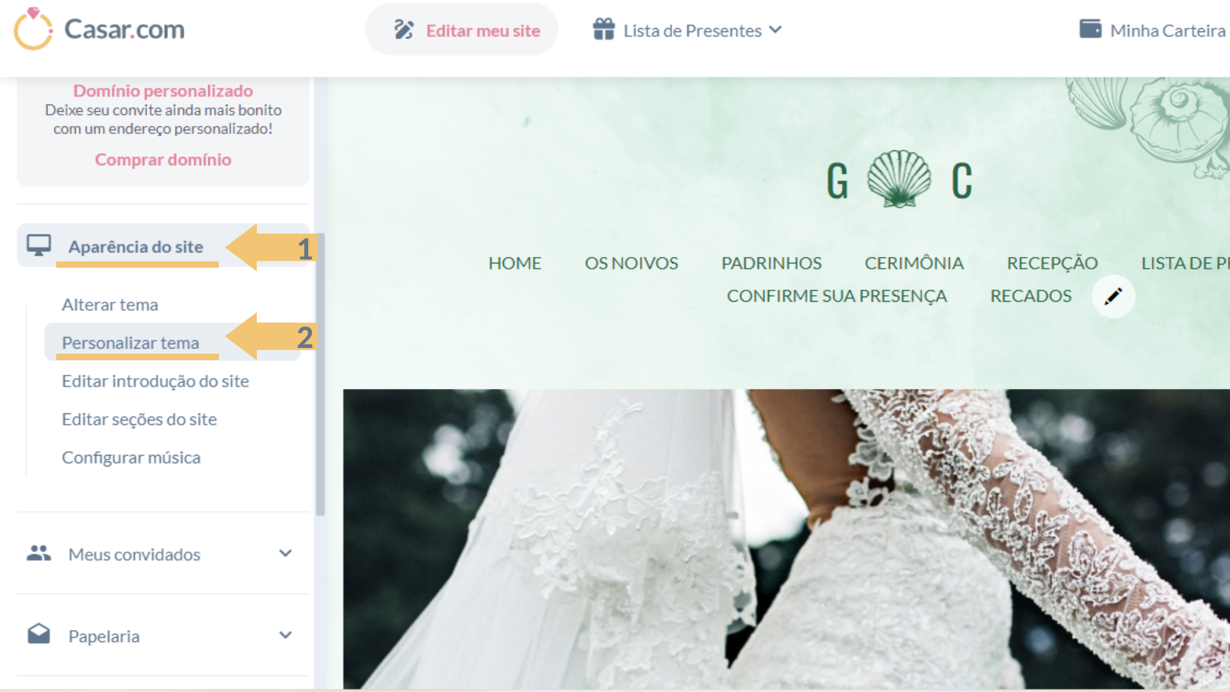Image resolution: width=1230 pixels, height=692 pixels.
Task: Open Personalizar tema in sidebar
Action: pos(131,343)
